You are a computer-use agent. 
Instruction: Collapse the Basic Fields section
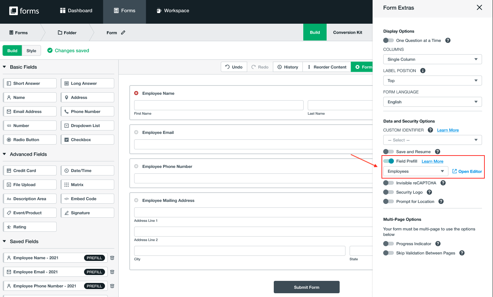tap(4, 67)
